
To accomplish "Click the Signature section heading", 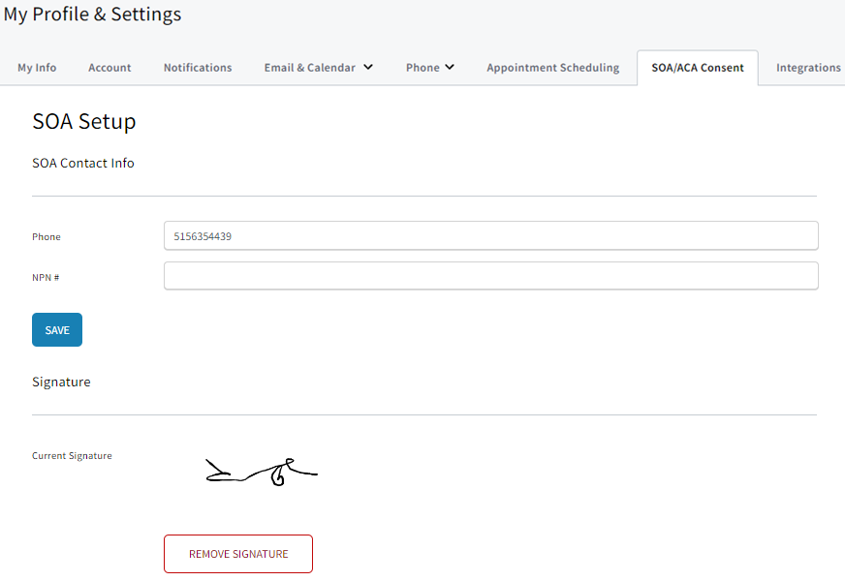I will (61, 382).
